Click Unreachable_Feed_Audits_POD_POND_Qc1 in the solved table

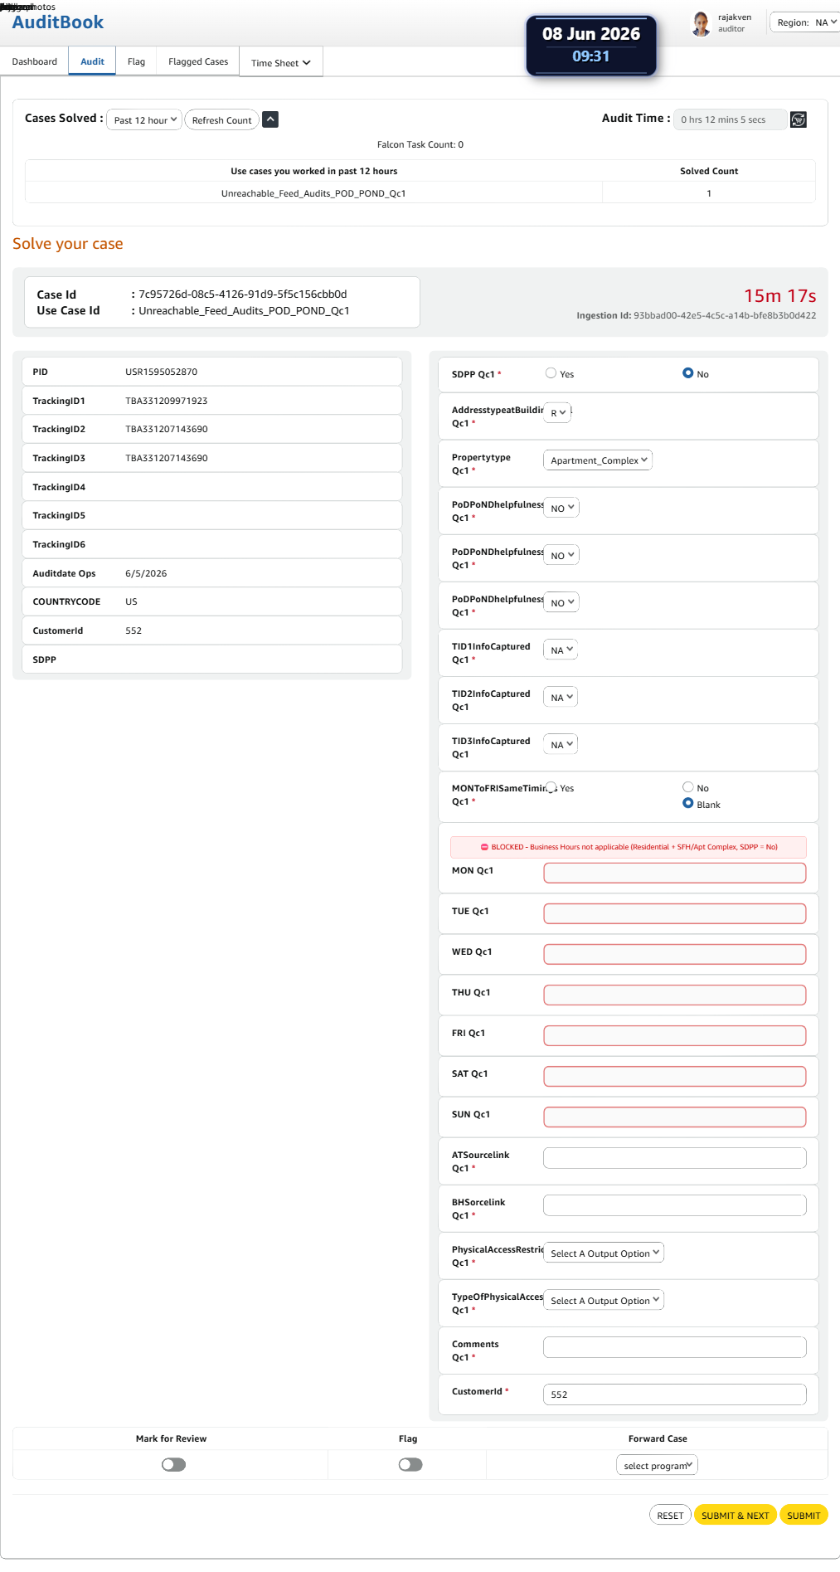(313, 193)
